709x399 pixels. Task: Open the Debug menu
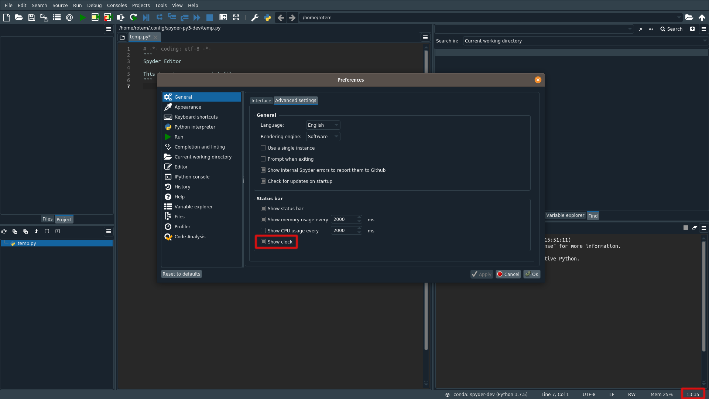coord(94,5)
